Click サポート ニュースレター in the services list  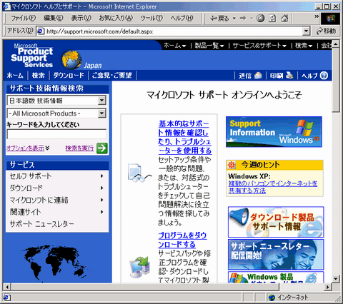[x=41, y=224]
